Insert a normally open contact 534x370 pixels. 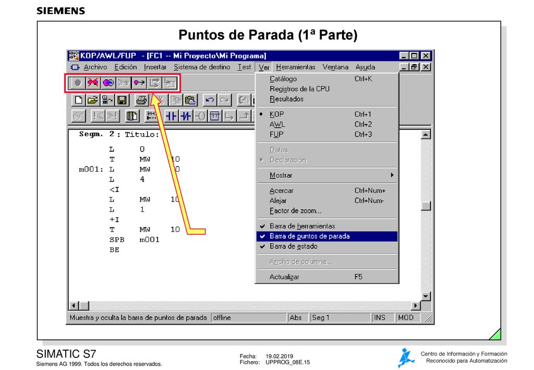coord(171,116)
